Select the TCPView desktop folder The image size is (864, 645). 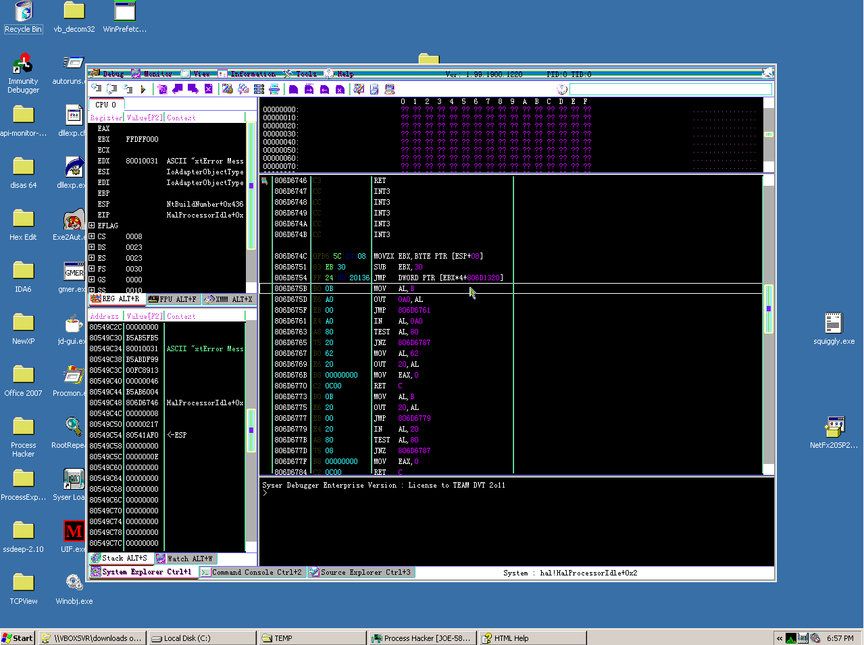click(x=24, y=590)
